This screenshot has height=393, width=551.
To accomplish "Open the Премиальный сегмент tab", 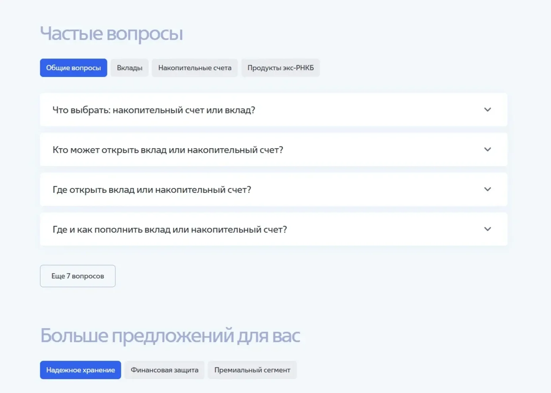I will click(252, 370).
